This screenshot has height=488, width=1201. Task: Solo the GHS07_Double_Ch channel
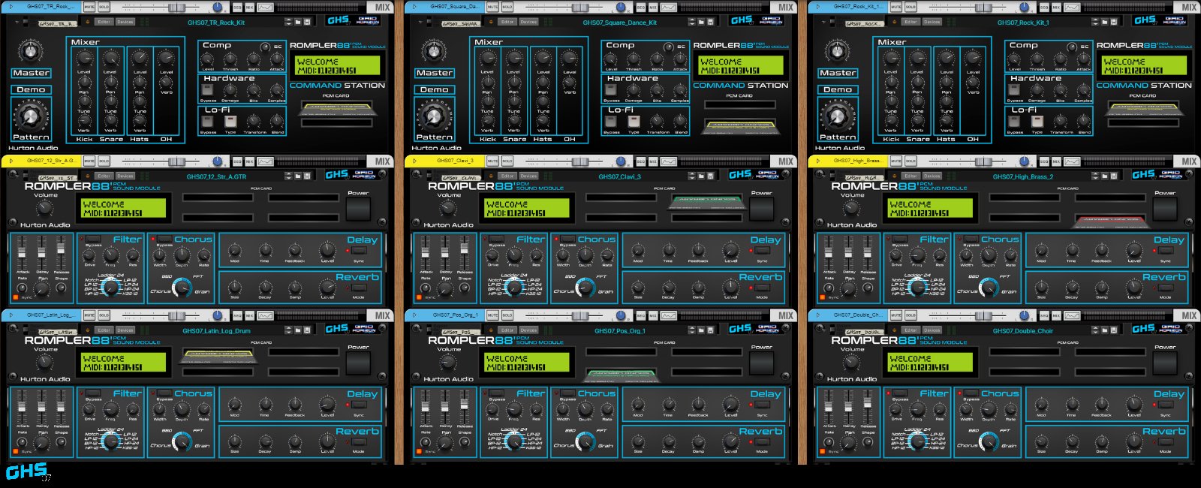point(911,315)
